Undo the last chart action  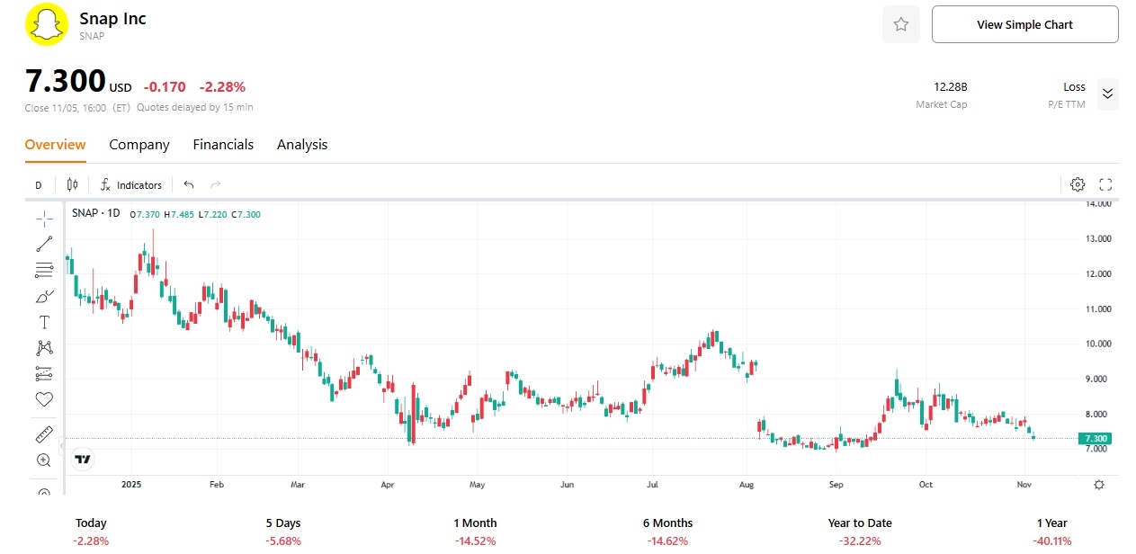[x=188, y=184]
